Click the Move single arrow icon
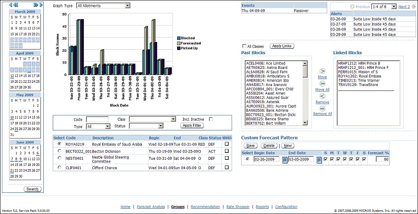 tap(322, 71)
